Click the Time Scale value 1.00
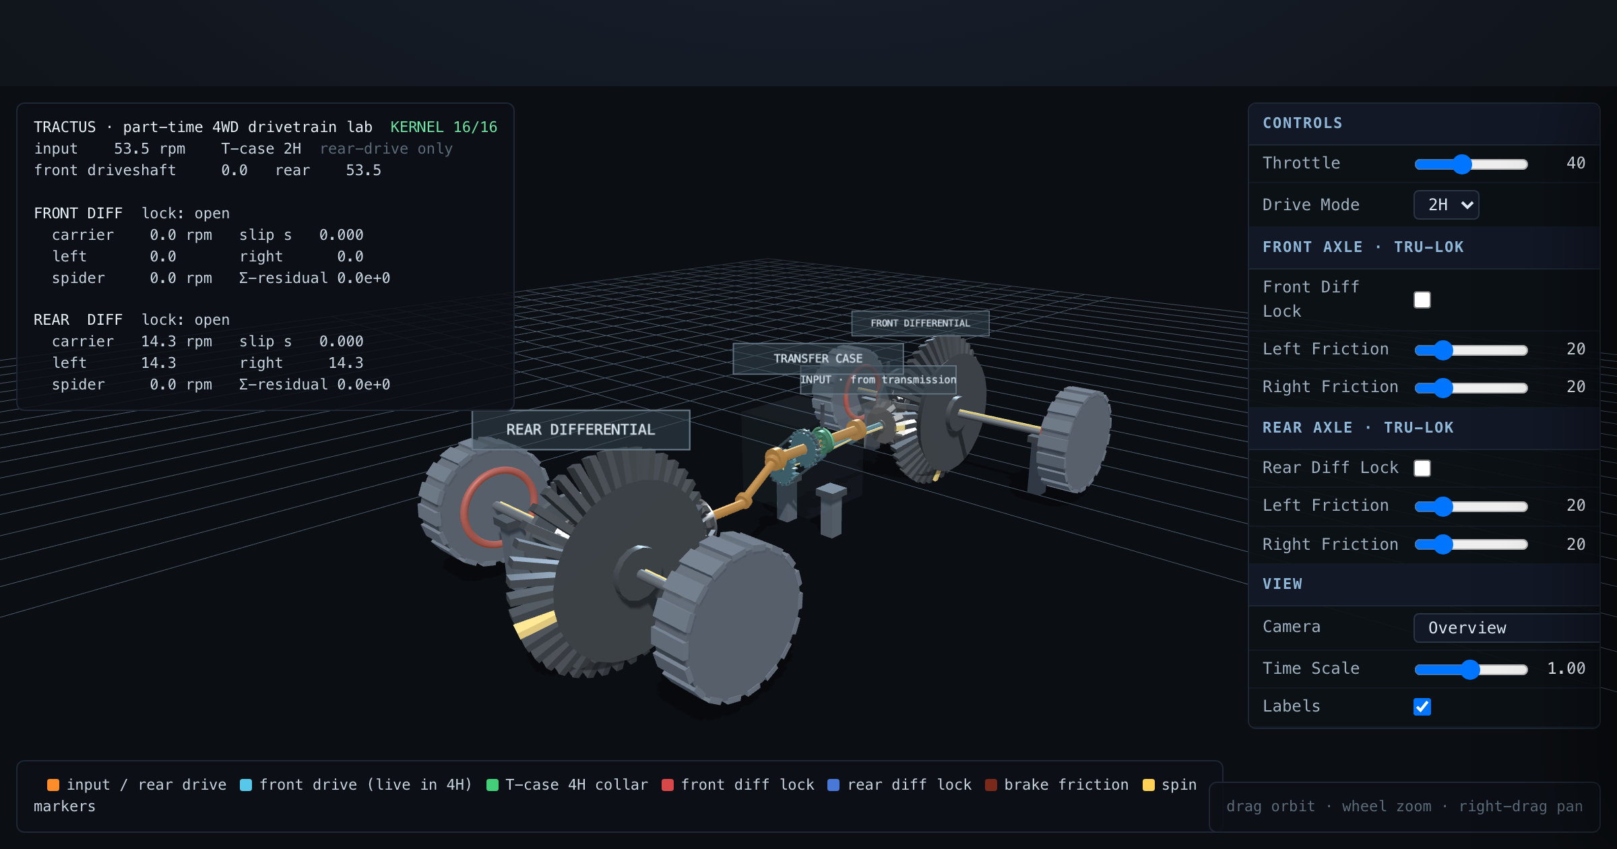Viewport: 1617px width, 849px height. 1566,669
